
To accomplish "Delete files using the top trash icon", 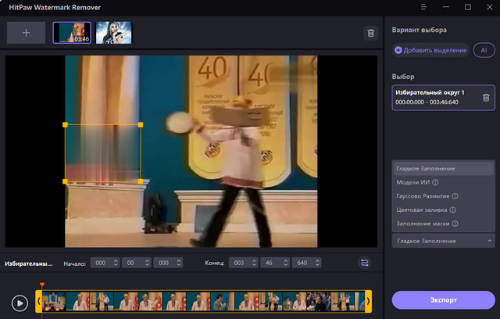I will 370,33.
